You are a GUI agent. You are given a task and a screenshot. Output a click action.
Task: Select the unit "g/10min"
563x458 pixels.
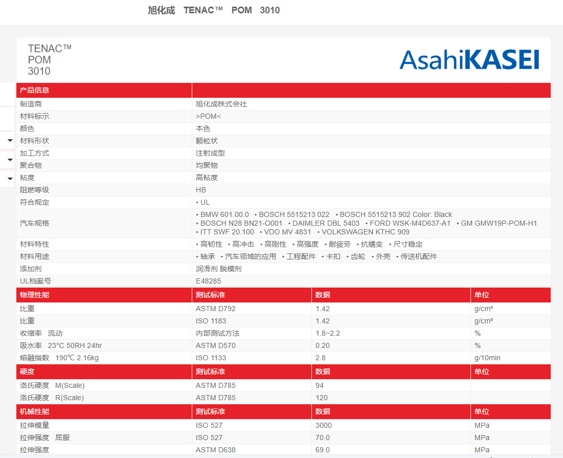(487, 358)
